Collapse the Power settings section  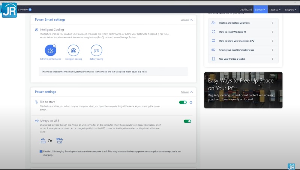point(186,92)
